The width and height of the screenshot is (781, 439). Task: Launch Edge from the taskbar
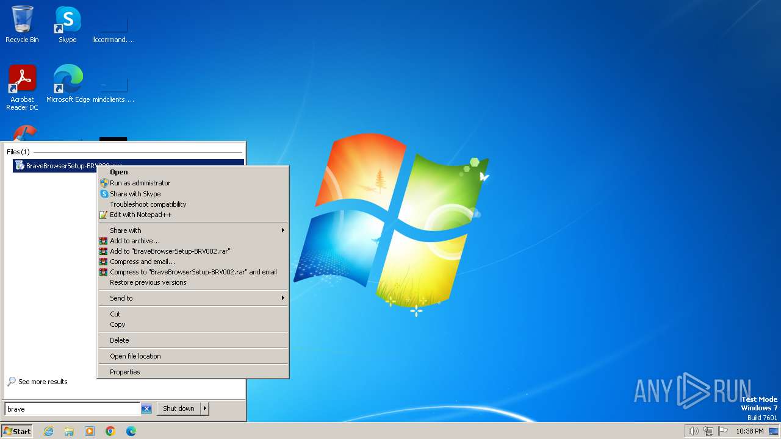click(x=131, y=431)
